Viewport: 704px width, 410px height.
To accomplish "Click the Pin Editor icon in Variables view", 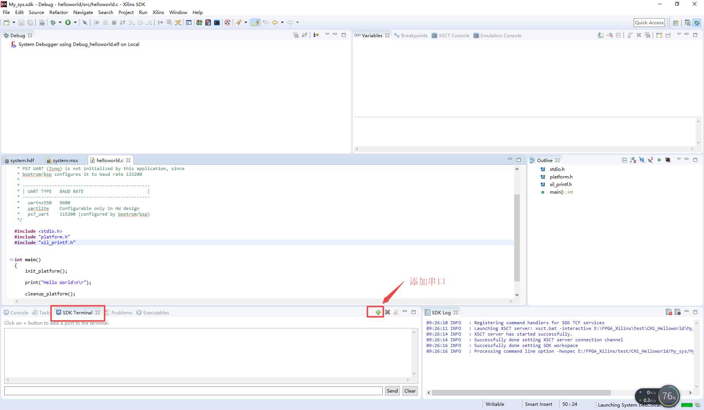I will 668,35.
